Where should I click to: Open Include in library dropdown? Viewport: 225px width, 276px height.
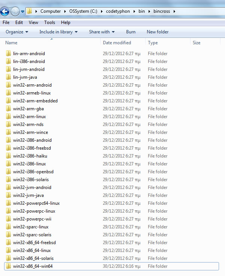58,32
